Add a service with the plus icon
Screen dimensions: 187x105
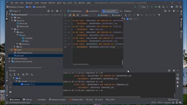pos(32,75)
